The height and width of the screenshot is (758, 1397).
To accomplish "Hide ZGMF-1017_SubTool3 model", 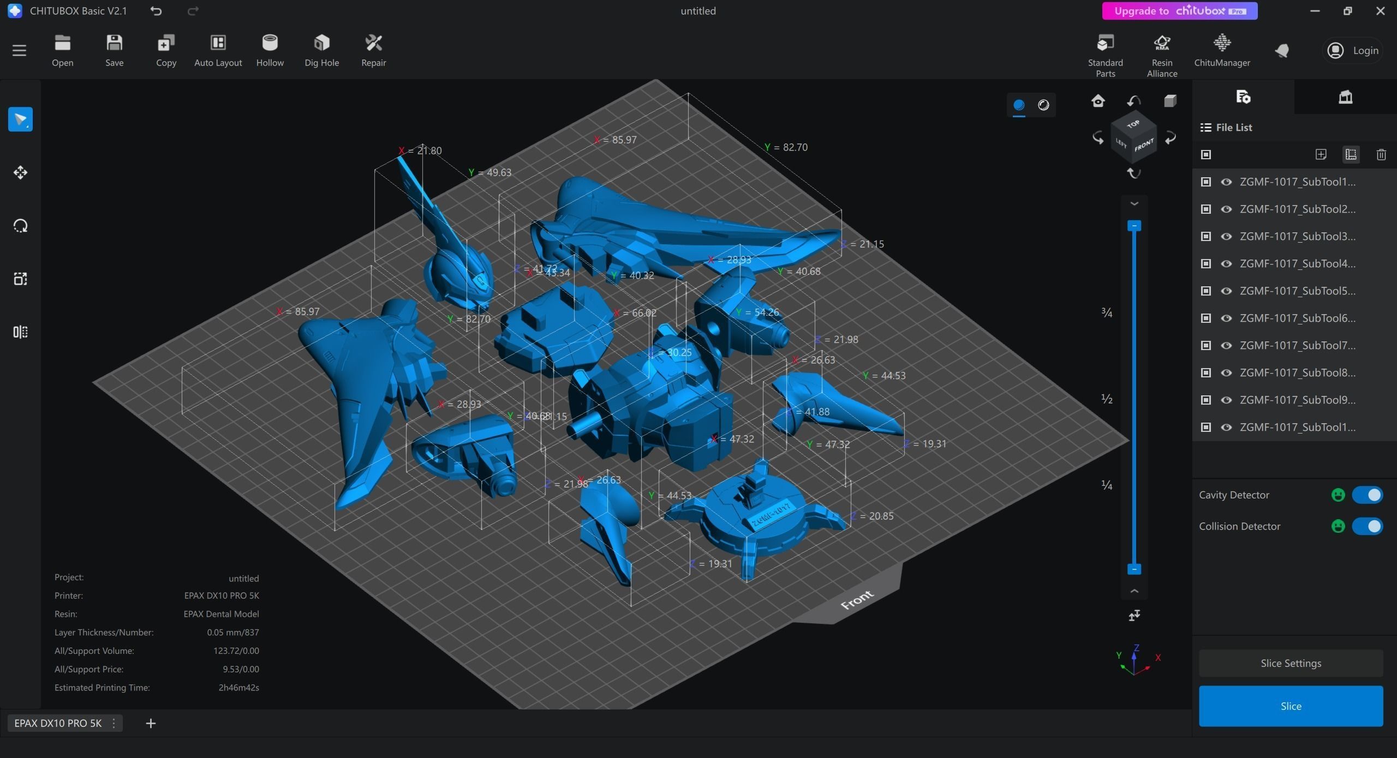I will tap(1226, 236).
